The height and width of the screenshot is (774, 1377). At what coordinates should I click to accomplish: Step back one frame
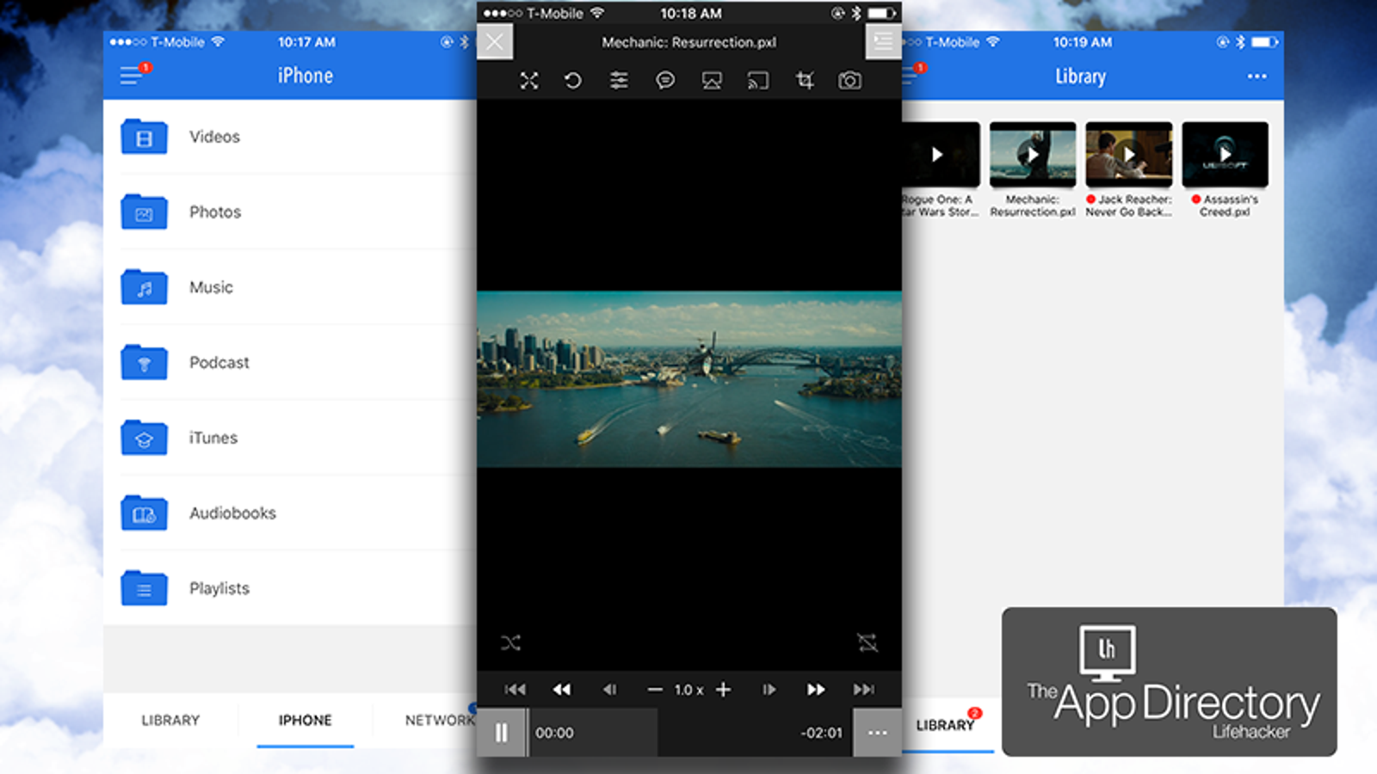pos(609,690)
